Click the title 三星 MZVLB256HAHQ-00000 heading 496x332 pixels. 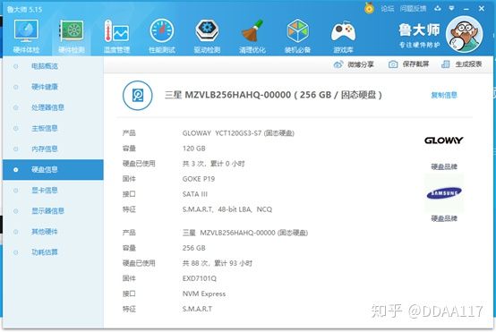[273, 95]
